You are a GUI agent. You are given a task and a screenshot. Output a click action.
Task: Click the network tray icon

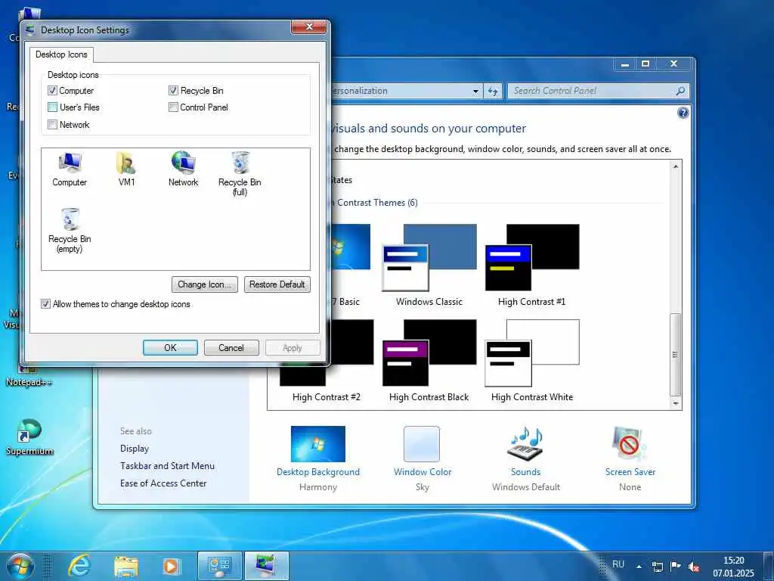point(657,567)
